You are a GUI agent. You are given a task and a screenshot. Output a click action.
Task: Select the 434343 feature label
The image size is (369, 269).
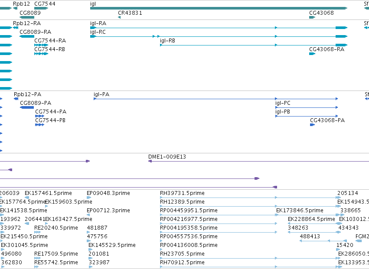coord(349,227)
